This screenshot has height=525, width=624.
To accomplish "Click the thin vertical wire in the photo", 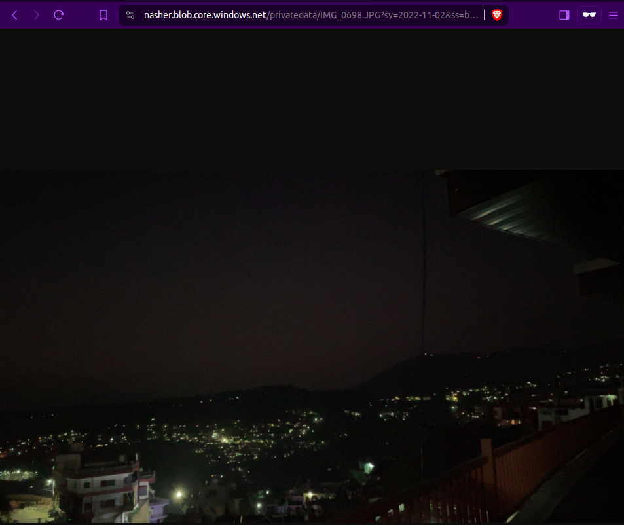I will pyautogui.click(x=424, y=275).
